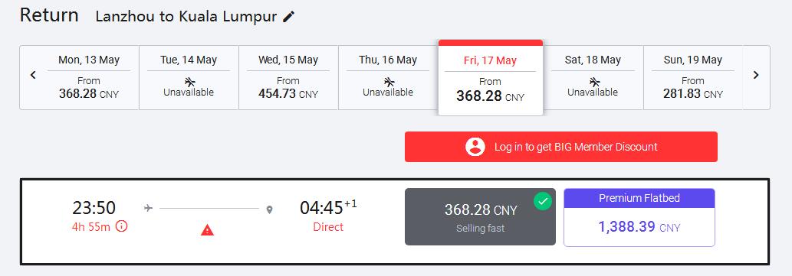Click the duration info circle icon
The image size is (792, 276).
121,226
